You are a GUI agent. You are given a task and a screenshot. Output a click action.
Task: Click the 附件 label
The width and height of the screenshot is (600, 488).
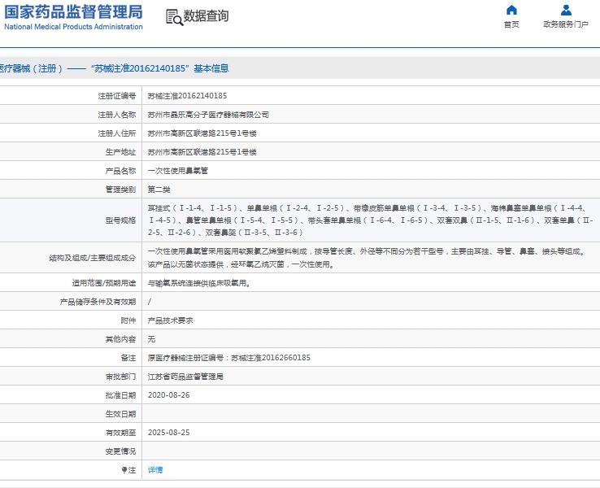pos(128,320)
